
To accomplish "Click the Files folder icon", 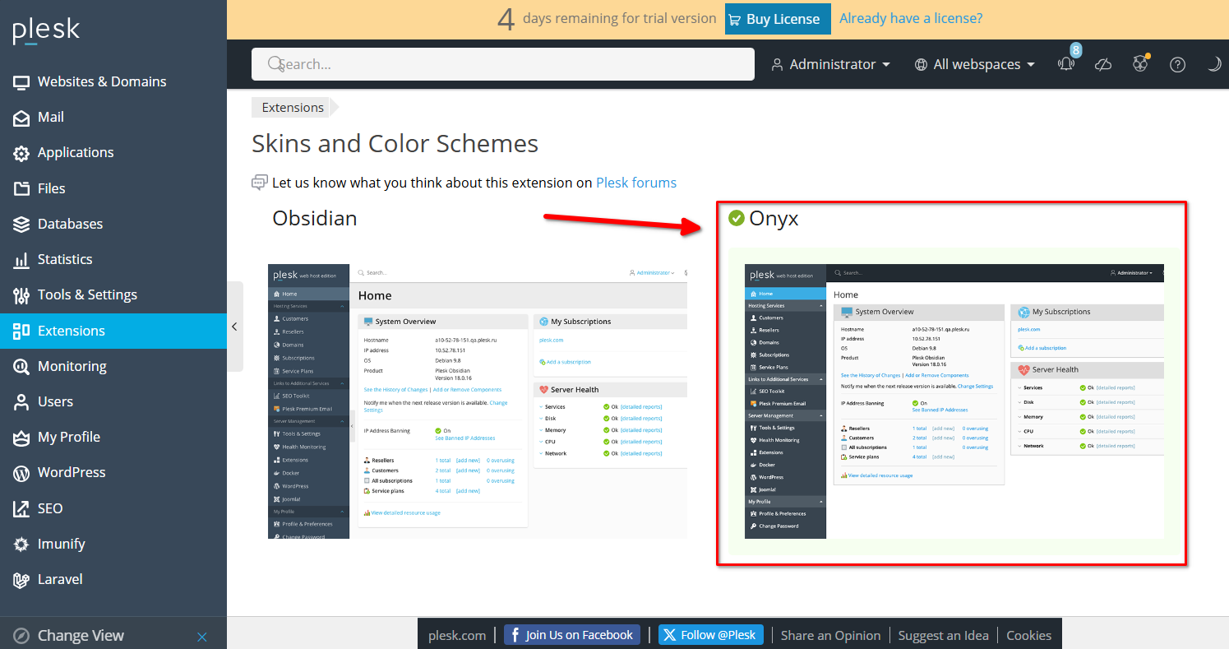I will pyautogui.click(x=21, y=188).
